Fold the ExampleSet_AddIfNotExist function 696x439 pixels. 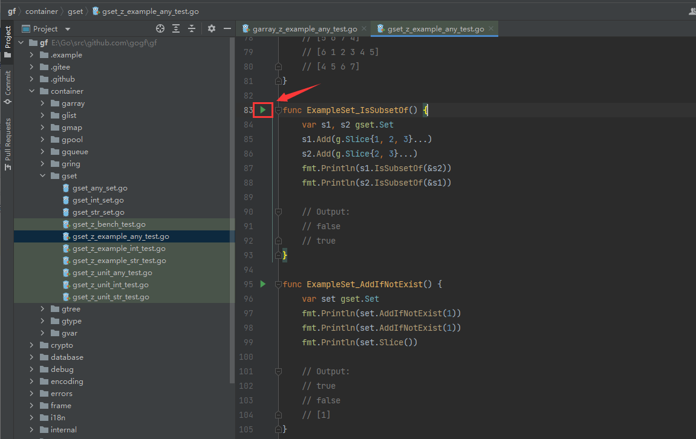click(278, 284)
